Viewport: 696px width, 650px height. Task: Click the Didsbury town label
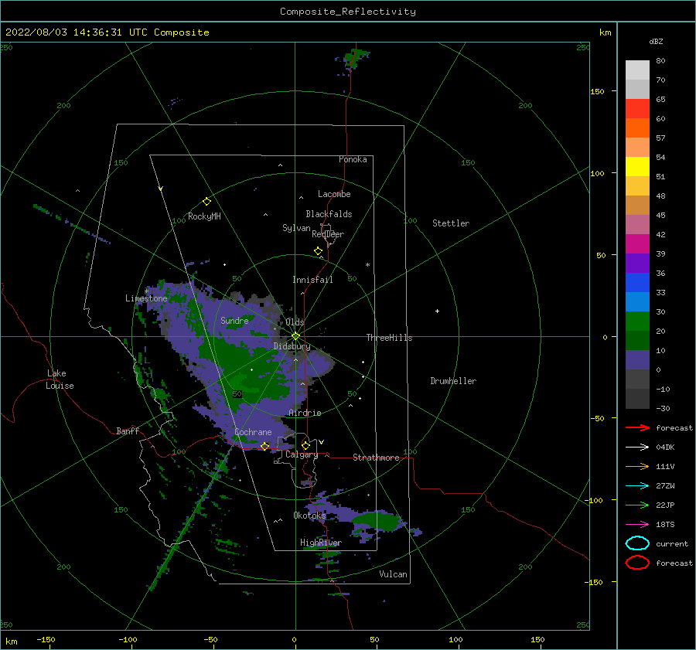[x=292, y=346]
